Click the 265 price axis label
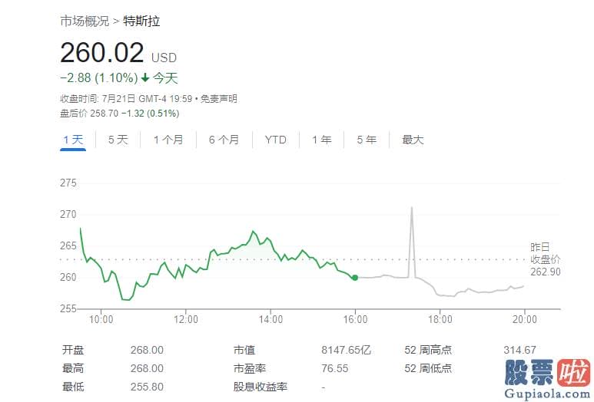This screenshot has width=594, height=402. 68,245
